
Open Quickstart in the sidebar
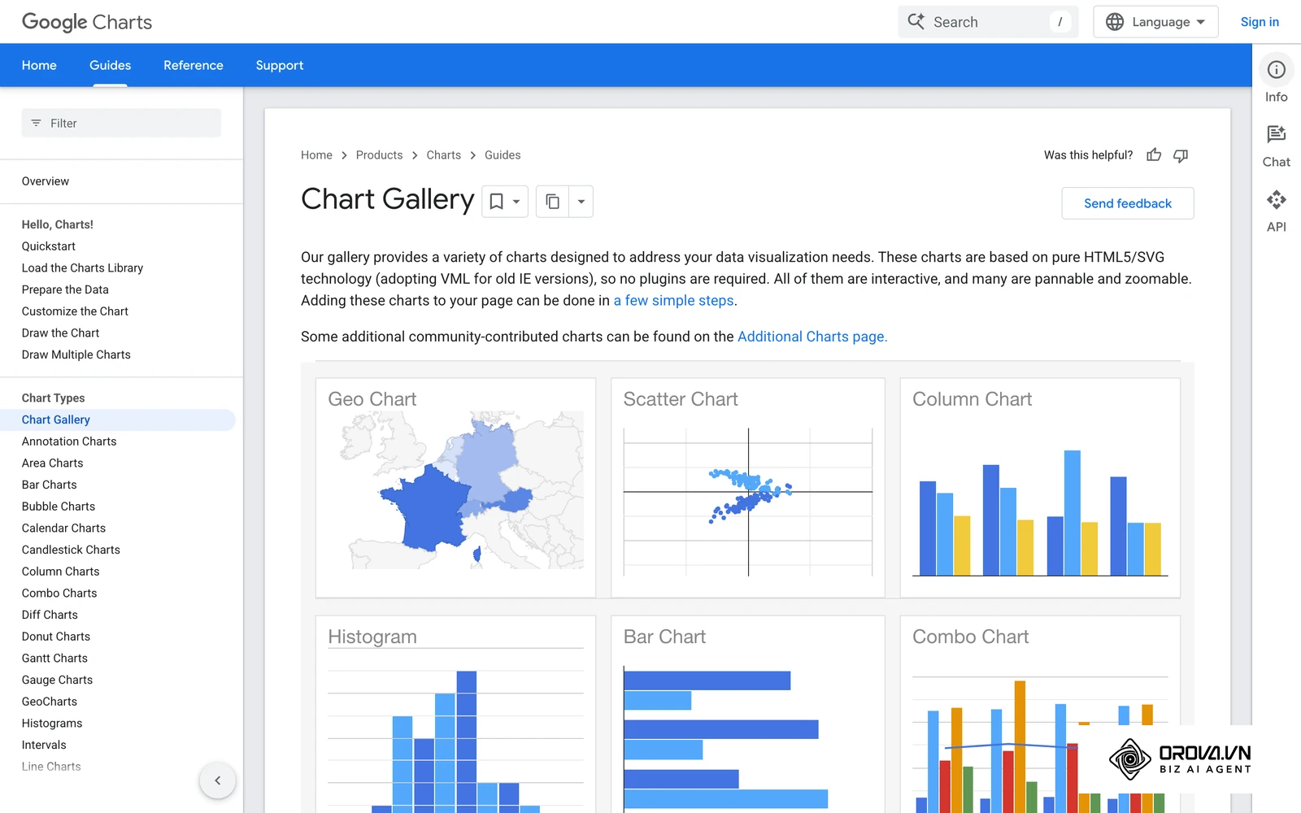coord(49,246)
